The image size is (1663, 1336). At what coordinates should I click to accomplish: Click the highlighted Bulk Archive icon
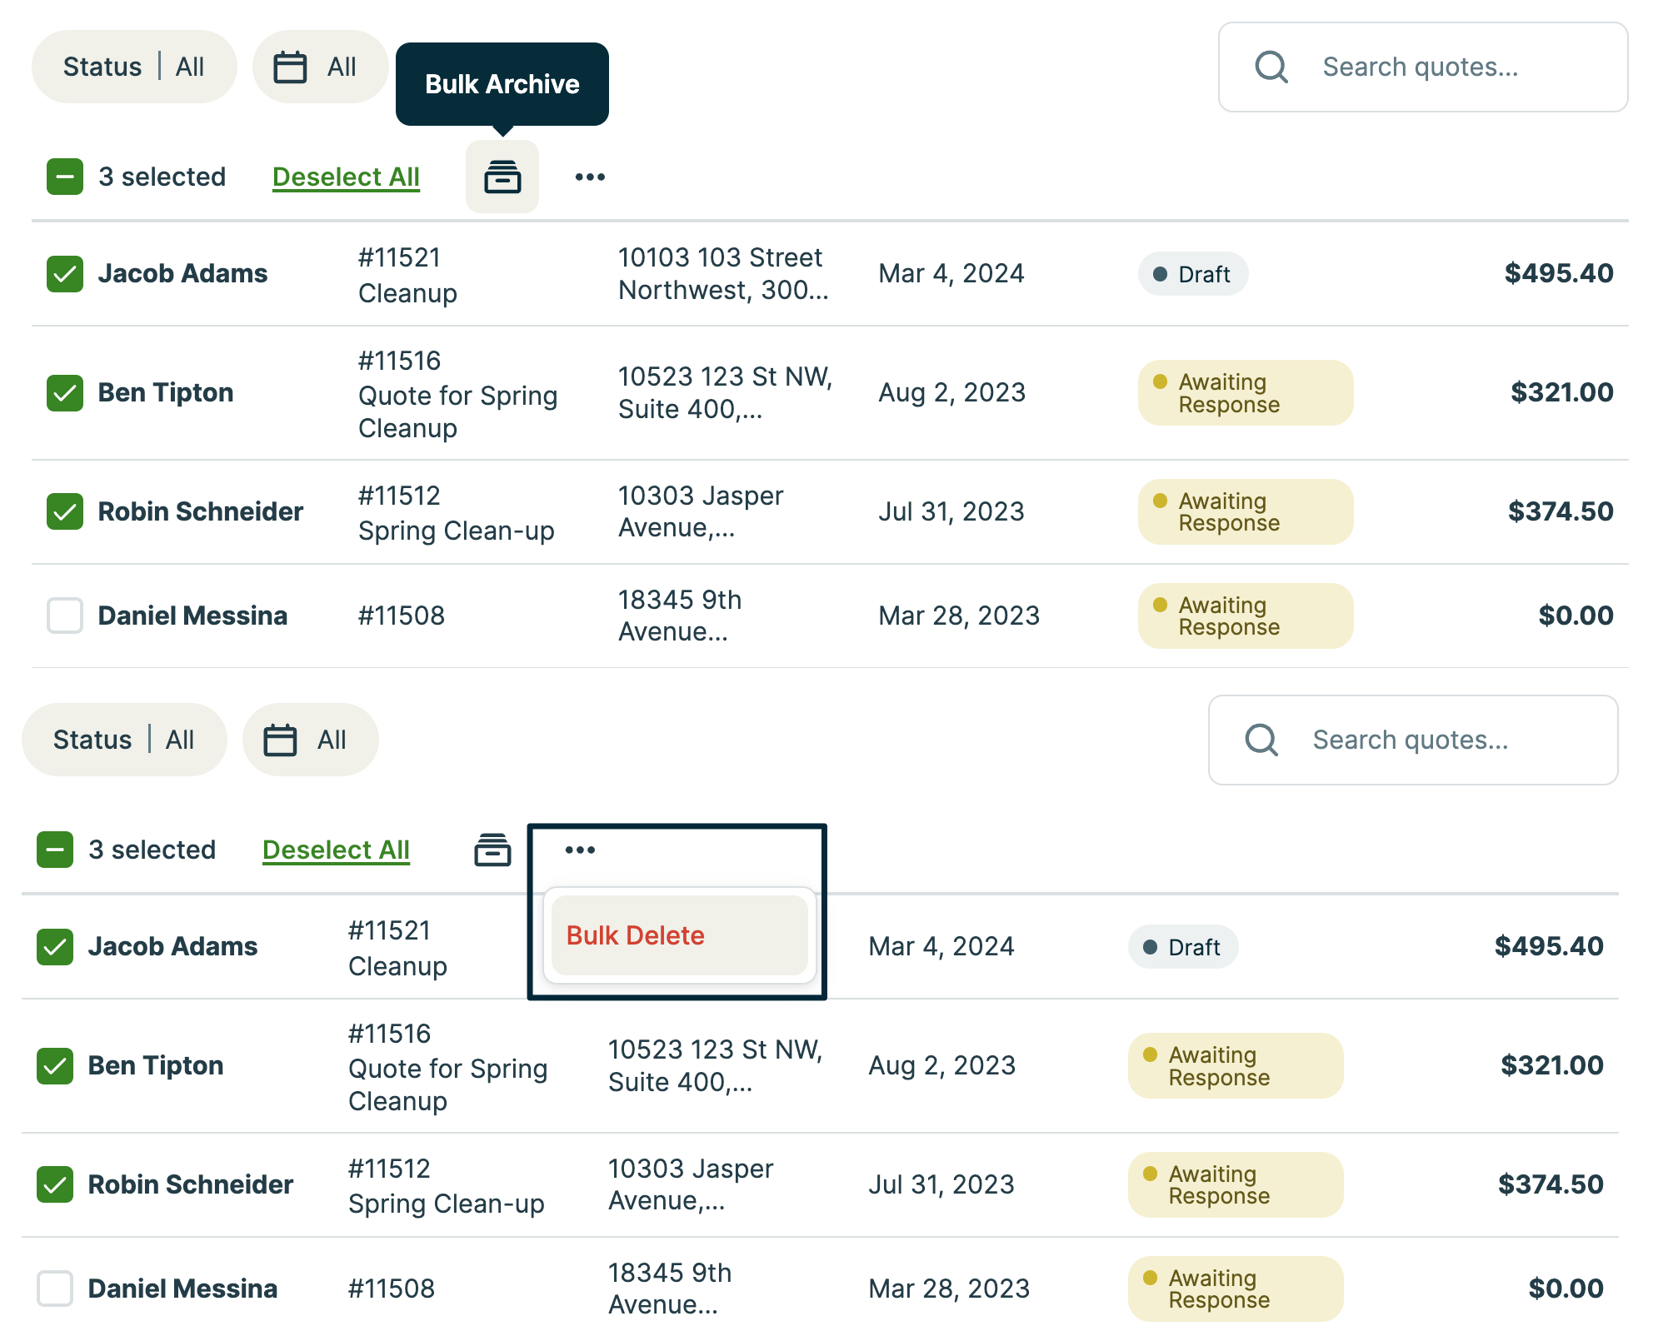pyautogui.click(x=502, y=177)
